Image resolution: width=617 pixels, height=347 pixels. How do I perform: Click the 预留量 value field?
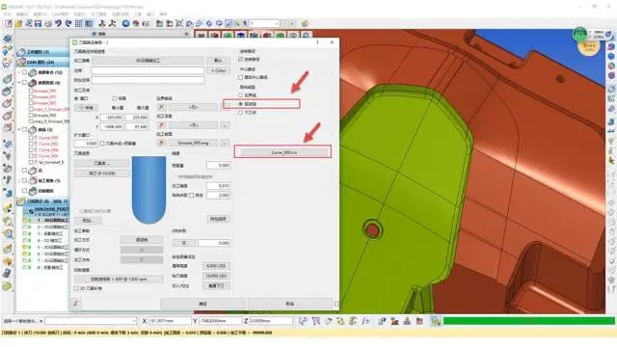(219, 165)
